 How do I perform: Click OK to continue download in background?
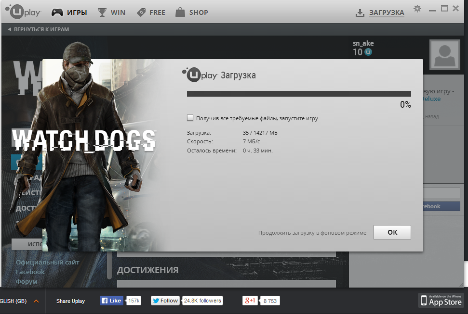(392, 232)
